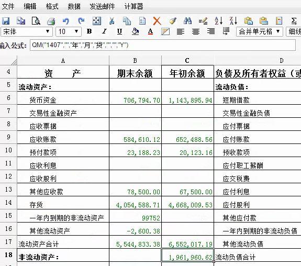Screen dimensions: 301x266
Task: Open the 数据 menu
Action: (x=74, y=6)
